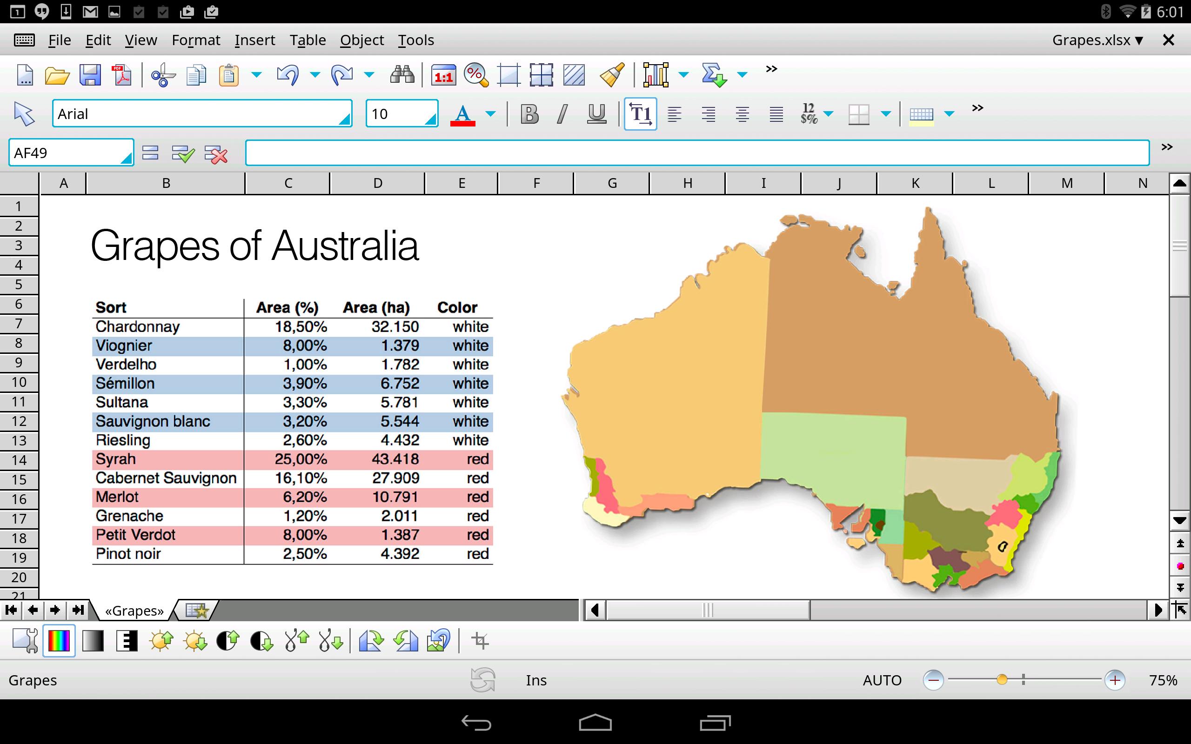Screen dimensions: 1191x744
Task: Switch to the «Grapes» sheet tab
Action: [x=134, y=611]
